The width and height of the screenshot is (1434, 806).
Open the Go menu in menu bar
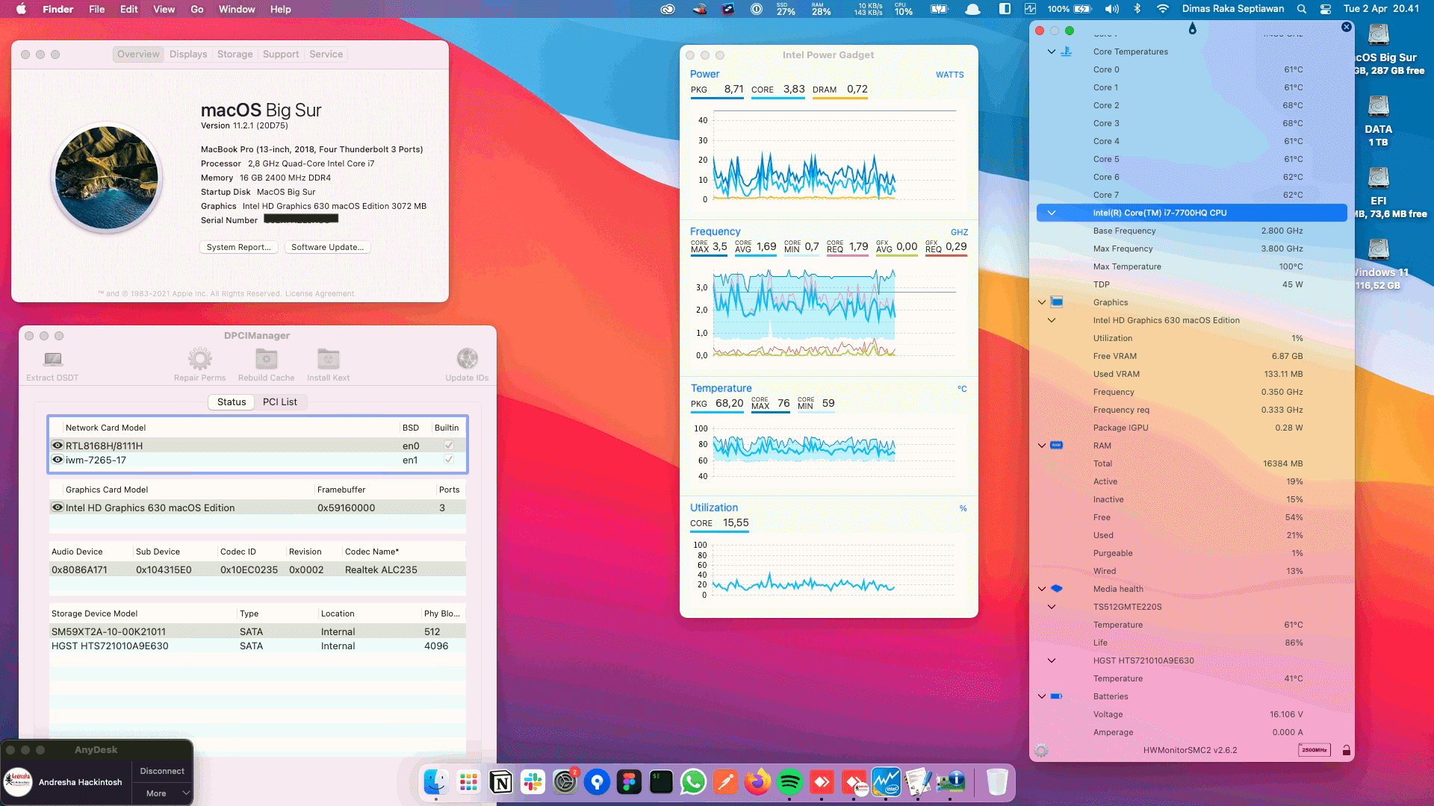click(x=196, y=9)
